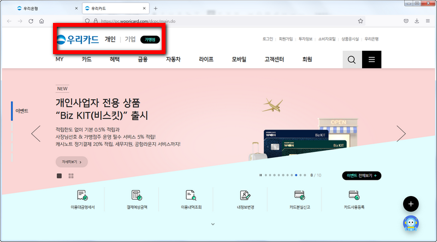Click the browser home icon
This screenshot has width=437, height=242.
(42, 21)
